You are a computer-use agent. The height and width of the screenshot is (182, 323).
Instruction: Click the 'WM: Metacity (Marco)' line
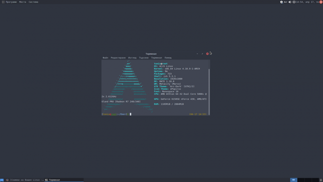167,84
